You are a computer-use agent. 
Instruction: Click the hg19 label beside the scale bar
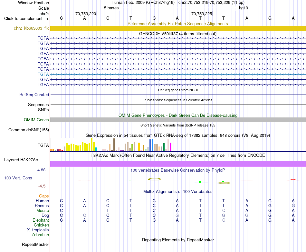coord(244,8)
